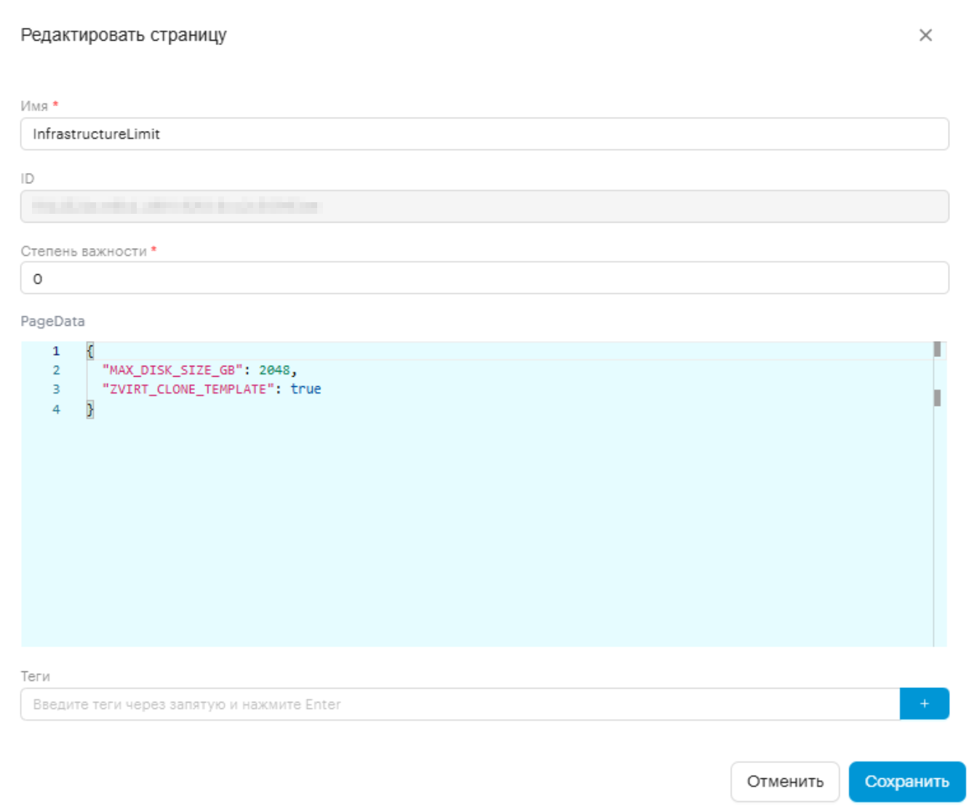The image size is (969, 808).
Task: Save the page with Сохранить
Action: [x=906, y=781]
